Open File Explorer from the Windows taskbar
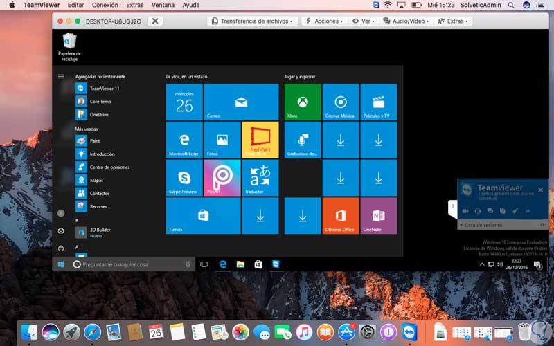The height and width of the screenshot is (346, 554). (240, 264)
